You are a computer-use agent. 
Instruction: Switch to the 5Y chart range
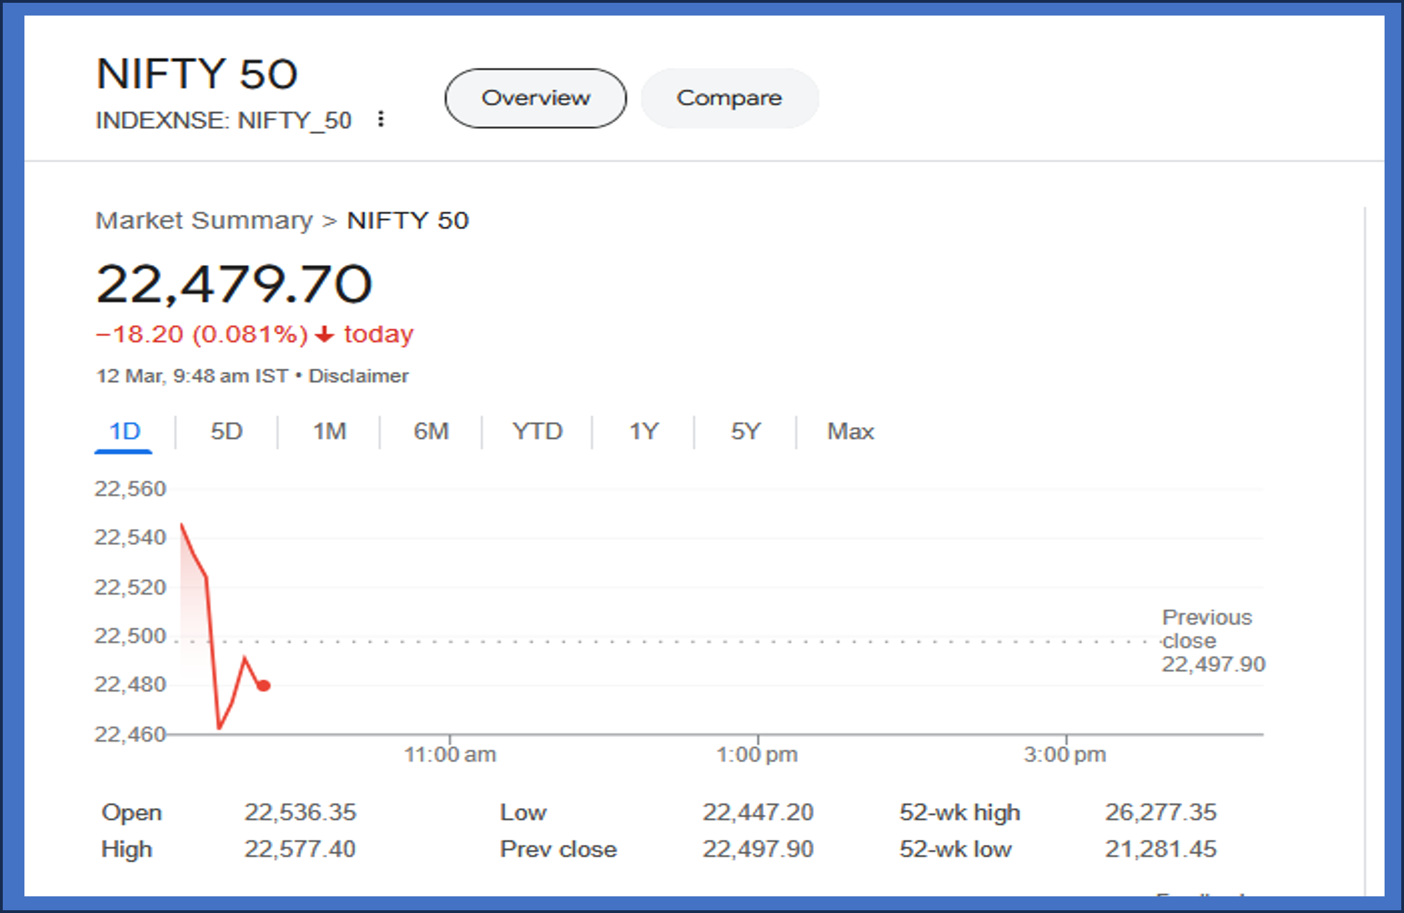coord(746,432)
